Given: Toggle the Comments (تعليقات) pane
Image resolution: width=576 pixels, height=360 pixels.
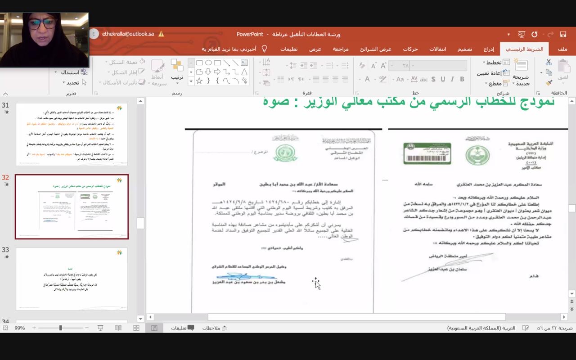Looking at the screenshot, I should coord(182,328).
